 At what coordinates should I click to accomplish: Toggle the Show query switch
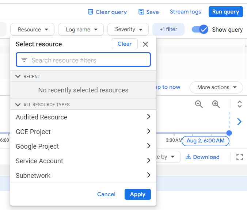[x=200, y=30]
